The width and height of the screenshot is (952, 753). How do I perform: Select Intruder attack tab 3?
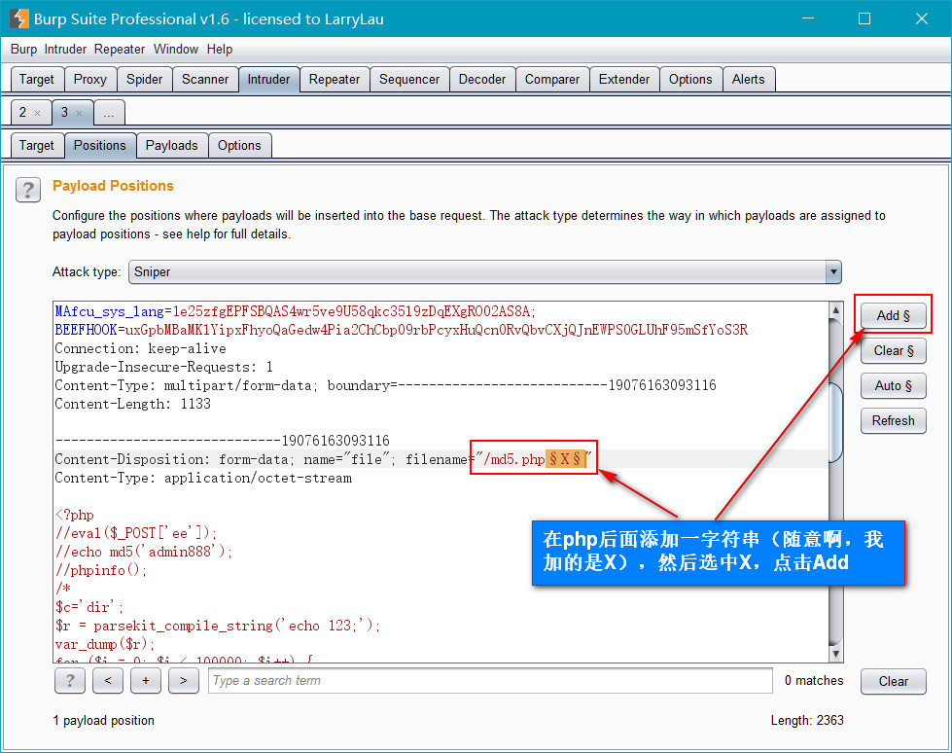pos(64,112)
